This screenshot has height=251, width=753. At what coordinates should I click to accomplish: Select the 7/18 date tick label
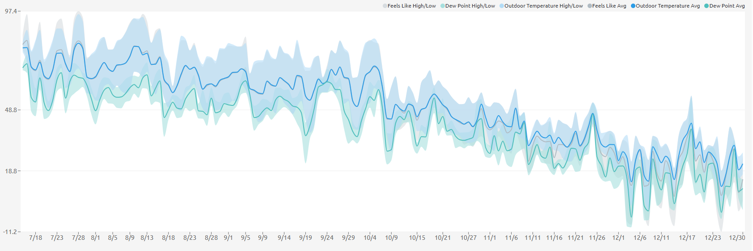pos(35,238)
